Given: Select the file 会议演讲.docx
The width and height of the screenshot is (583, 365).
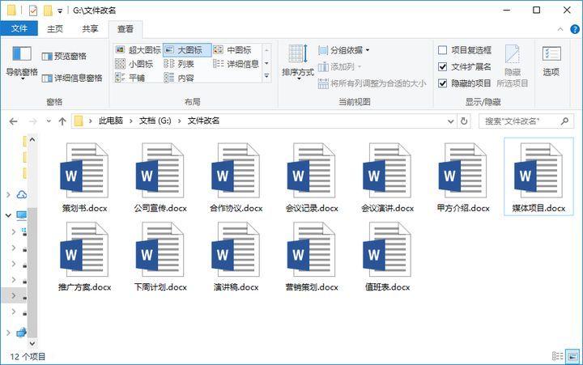Looking at the screenshot, I should click(x=387, y=177).
